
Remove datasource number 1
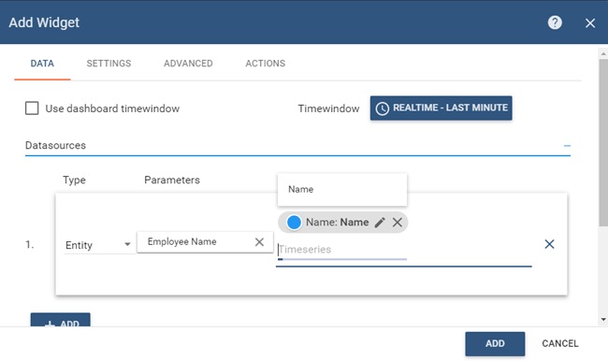pyautogui.click(x=549, y=244)
